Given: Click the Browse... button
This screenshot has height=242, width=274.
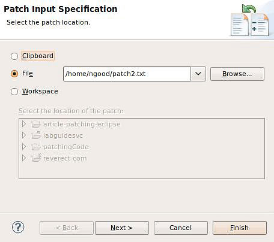Looking at the screenshot, I should [x=237, y=74].
